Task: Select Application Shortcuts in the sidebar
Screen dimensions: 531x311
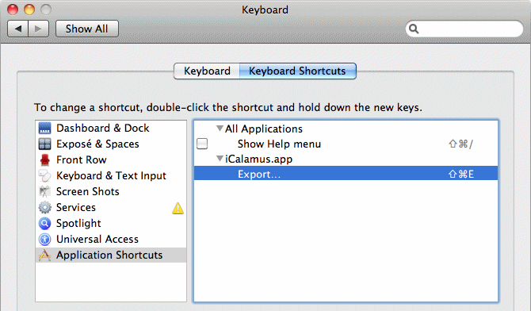Action: coord(111,255)
